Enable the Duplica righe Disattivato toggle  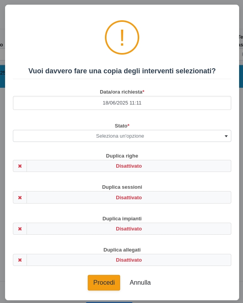[129, 166]
